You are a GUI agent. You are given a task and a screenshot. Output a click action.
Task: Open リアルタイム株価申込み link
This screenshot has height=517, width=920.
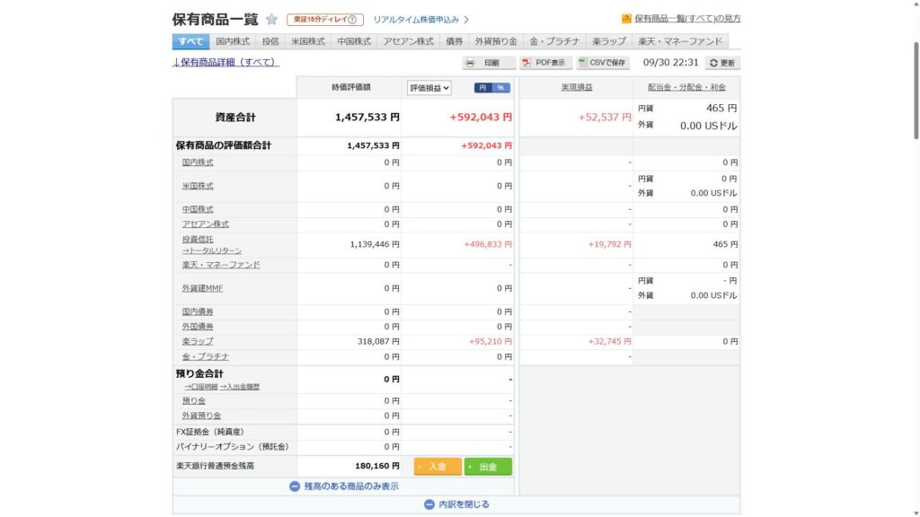click(x=416, y=20)
